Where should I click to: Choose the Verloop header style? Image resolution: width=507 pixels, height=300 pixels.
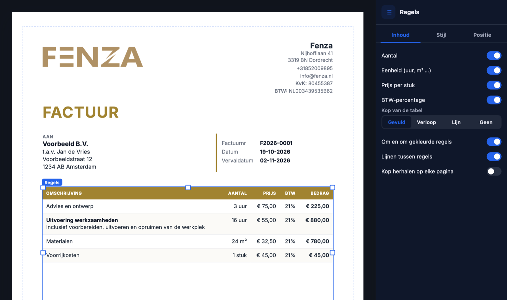(x=426, y=122)
